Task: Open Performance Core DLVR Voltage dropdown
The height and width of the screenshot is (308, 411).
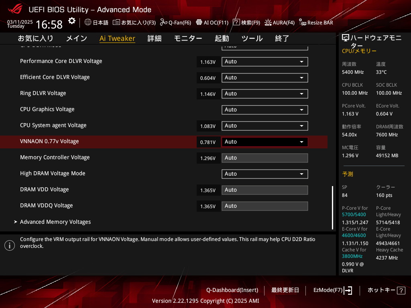Action: click(265, 61)
